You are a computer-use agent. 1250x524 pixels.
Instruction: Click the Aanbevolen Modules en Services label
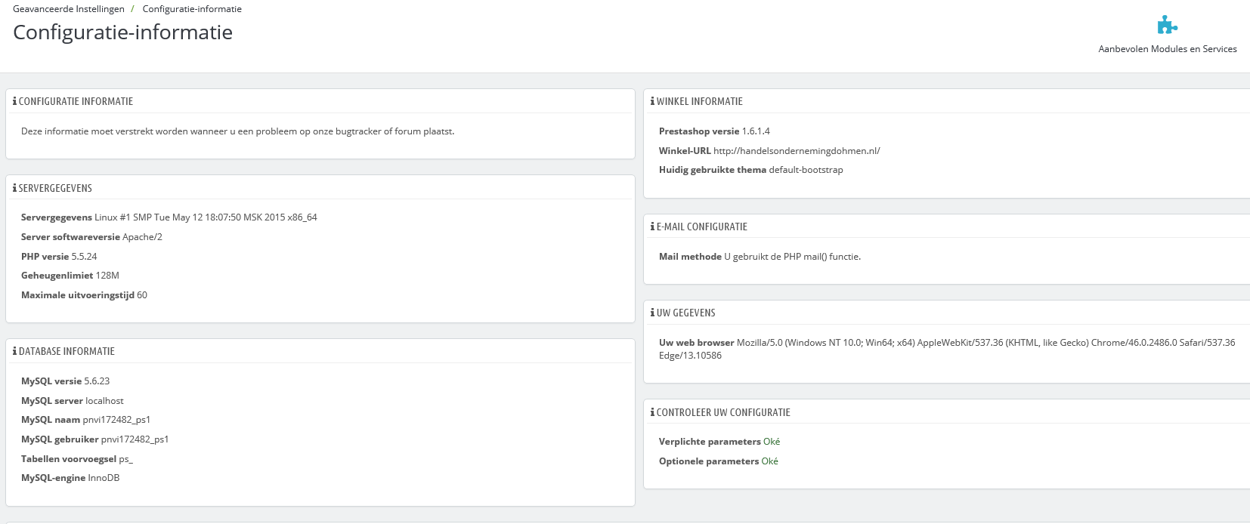(x=1167, y=49)
